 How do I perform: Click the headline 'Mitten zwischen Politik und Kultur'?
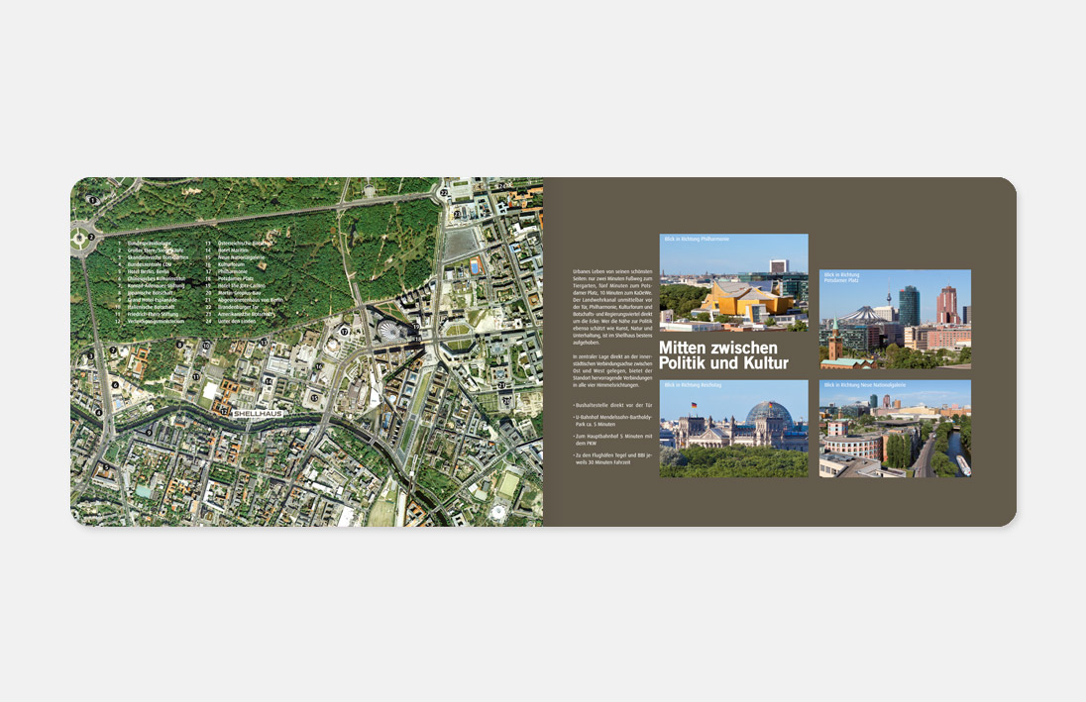click(723, 355)
